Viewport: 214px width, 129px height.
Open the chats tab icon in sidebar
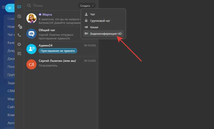[x=19, y=7]
